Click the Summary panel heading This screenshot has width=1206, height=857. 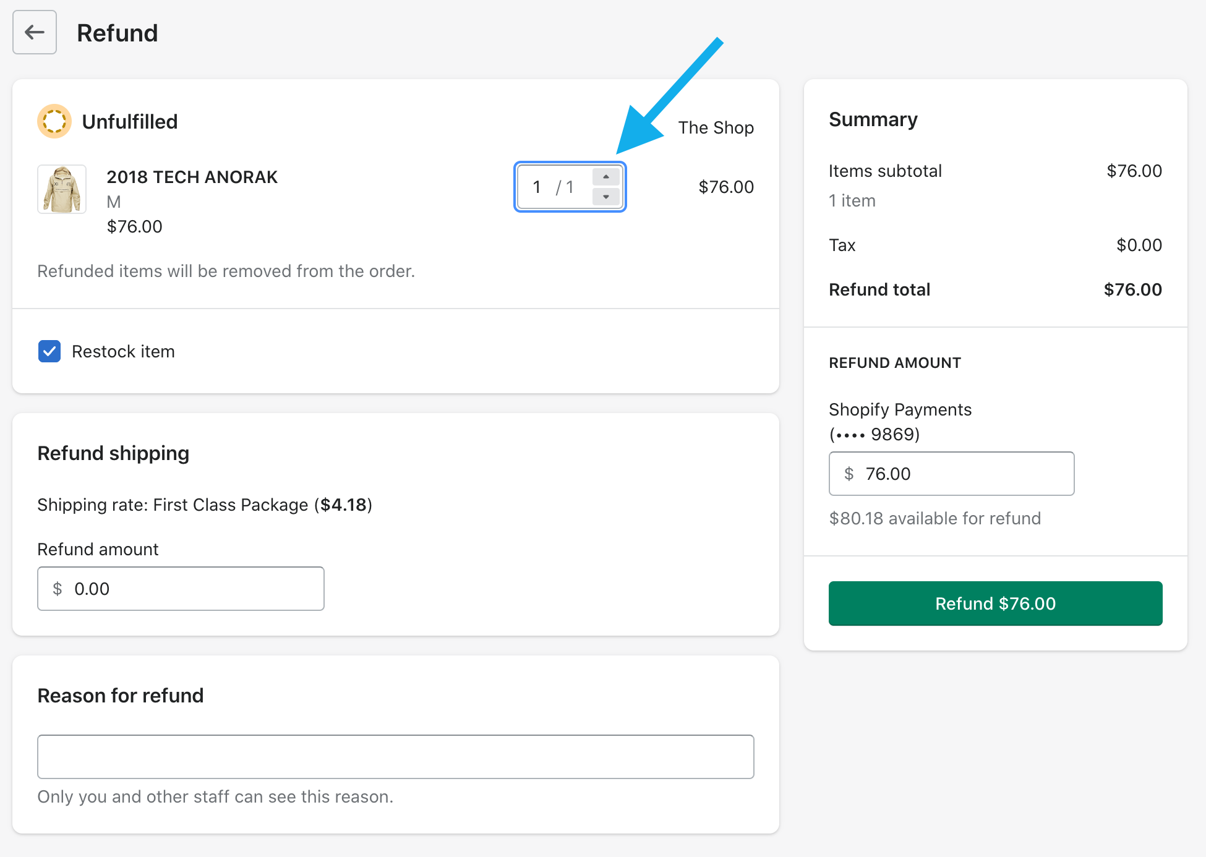coord(873,119)
